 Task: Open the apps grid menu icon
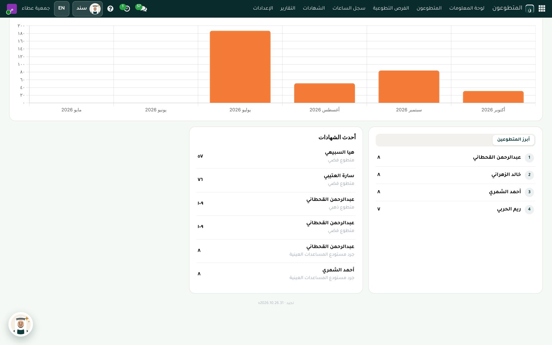click(x=542, y=9)
